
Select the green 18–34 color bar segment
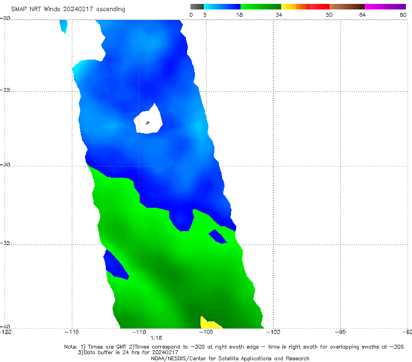[261, 7]
